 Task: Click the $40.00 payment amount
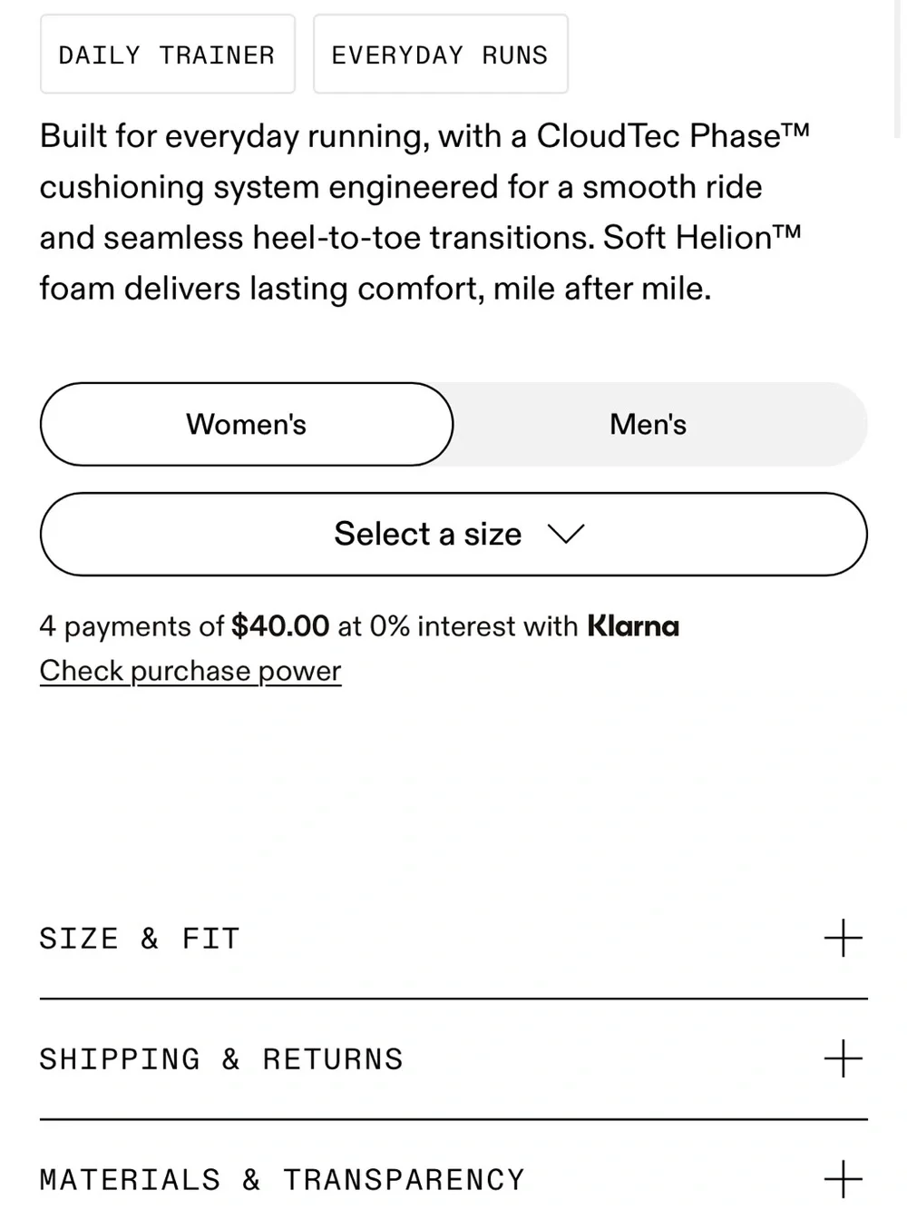pyautogui.click(x=280, y=626)
